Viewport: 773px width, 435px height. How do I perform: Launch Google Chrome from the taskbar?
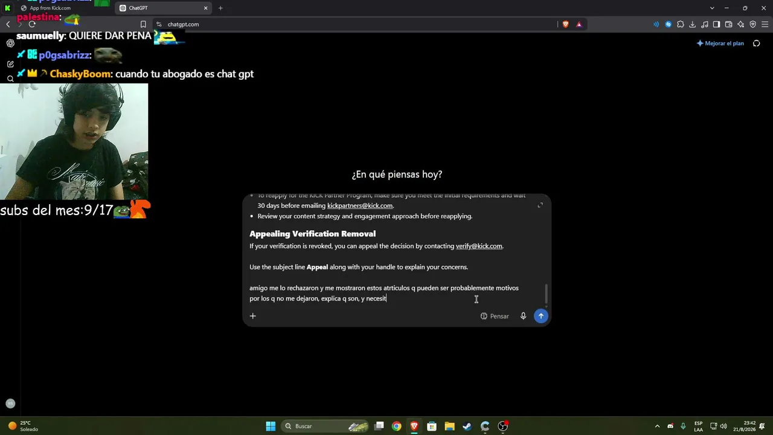pyautogui.click(x=396, y=426)
